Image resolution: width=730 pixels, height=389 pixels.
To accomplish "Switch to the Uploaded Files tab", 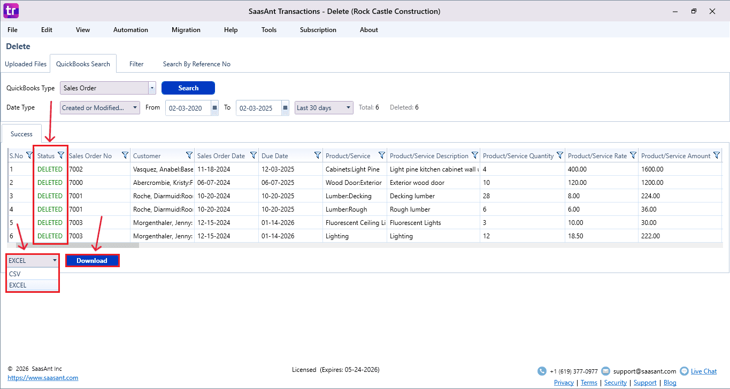I will point(26,64).
